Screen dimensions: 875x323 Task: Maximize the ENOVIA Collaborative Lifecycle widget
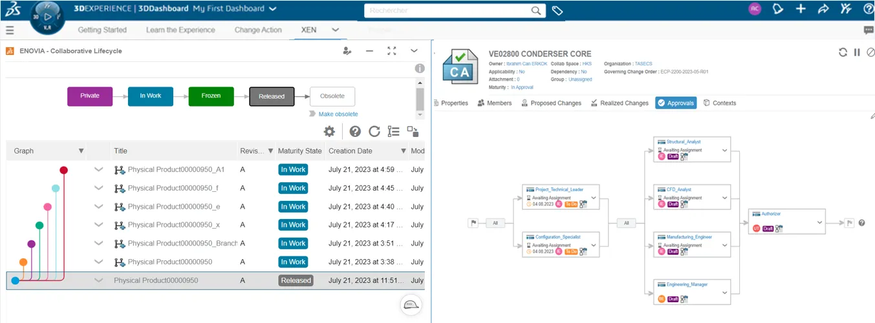[x=392, y=51]
